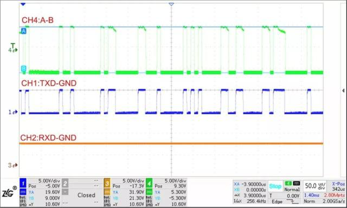Toggle channel 4 coupling icon
Viewport: 347px width, 208px height.
pyautogui.click(x=149, y=192)
